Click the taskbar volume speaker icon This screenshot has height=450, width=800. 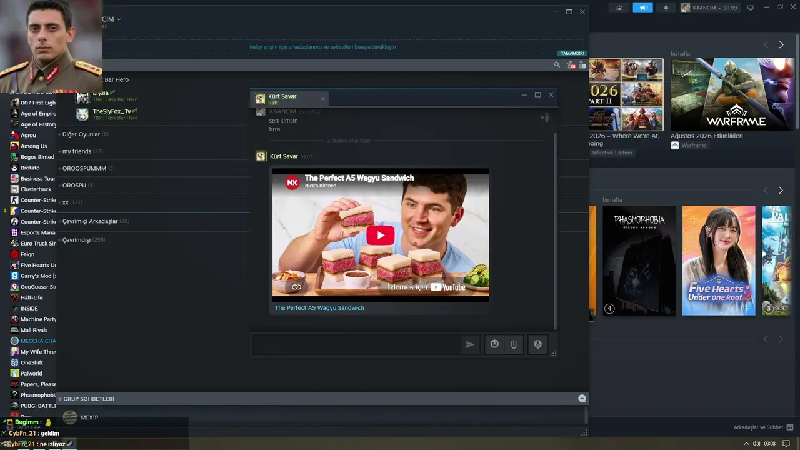click(756, 444)
